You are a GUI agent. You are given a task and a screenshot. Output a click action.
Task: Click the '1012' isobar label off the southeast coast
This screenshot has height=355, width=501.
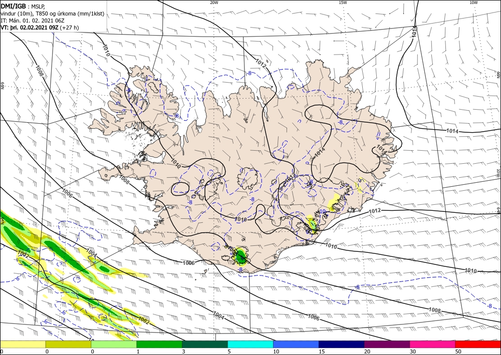coord(375,211)
